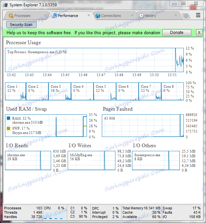Close the History tab
Screen dimensions: 206x223
pos(175,15)
